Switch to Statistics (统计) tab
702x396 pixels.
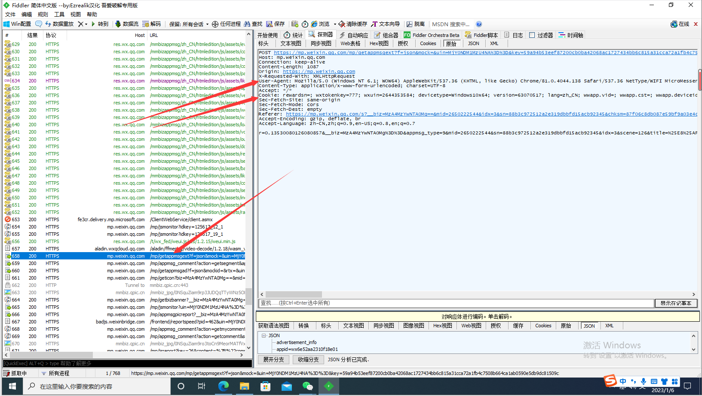pos(293,35)
